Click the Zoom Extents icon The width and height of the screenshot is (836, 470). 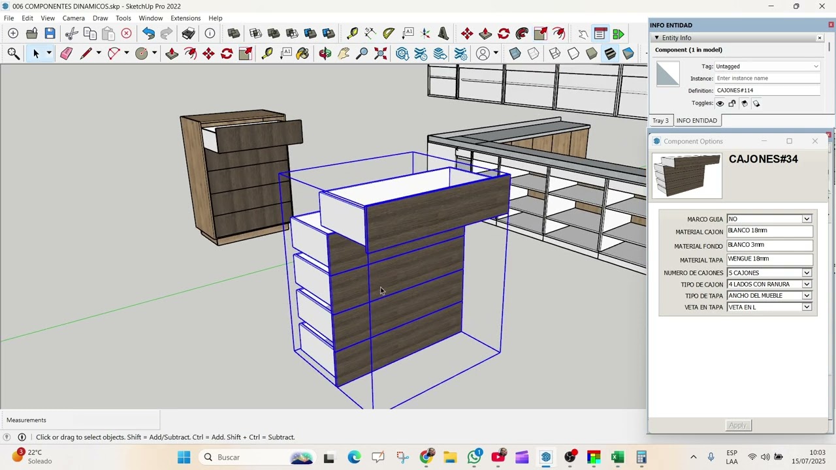pyautogui.click(x=381, y=54)
